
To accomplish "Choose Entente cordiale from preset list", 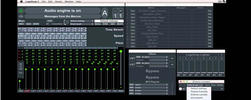I will click(x=199, y=94).
